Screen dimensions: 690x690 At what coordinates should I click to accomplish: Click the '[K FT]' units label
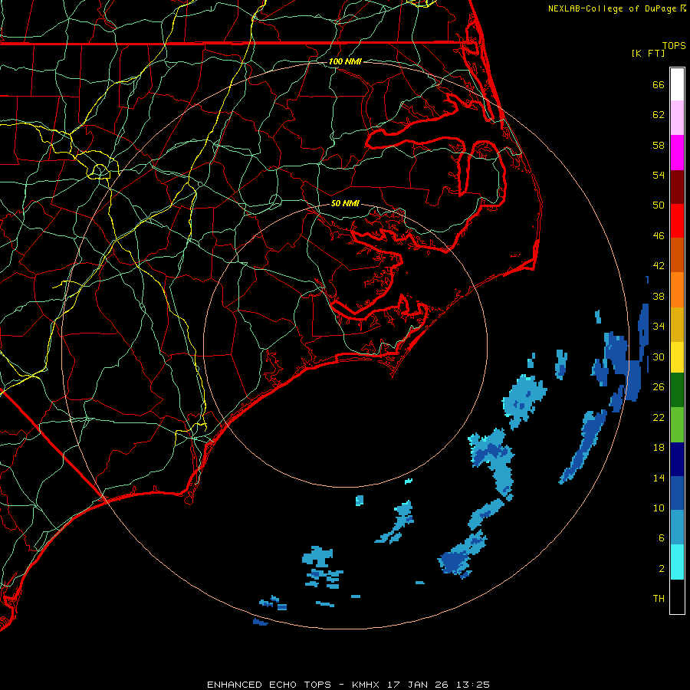click(x=648, y=53)
